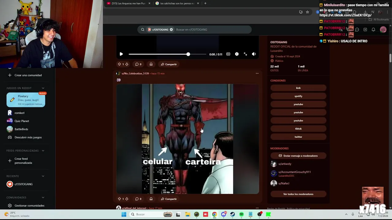Viewport: 392px width, 220px height.
Task: Share the celular carteira meme post
Action: click(169, 199)
